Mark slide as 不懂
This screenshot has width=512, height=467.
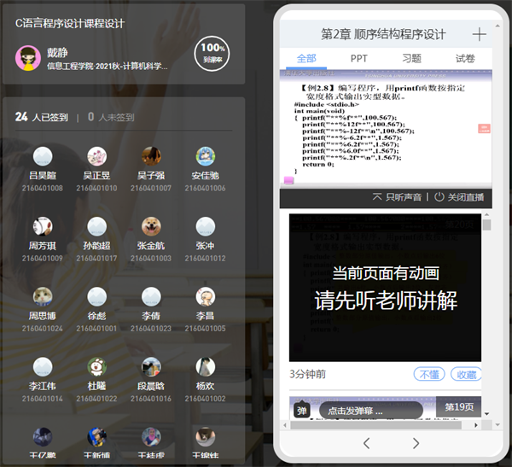pyautogui.click(x=428, y=375)
